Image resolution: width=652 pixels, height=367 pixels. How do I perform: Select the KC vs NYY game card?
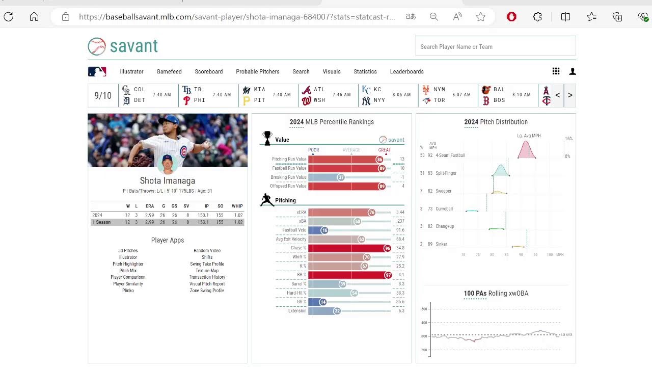click(388, 95)
